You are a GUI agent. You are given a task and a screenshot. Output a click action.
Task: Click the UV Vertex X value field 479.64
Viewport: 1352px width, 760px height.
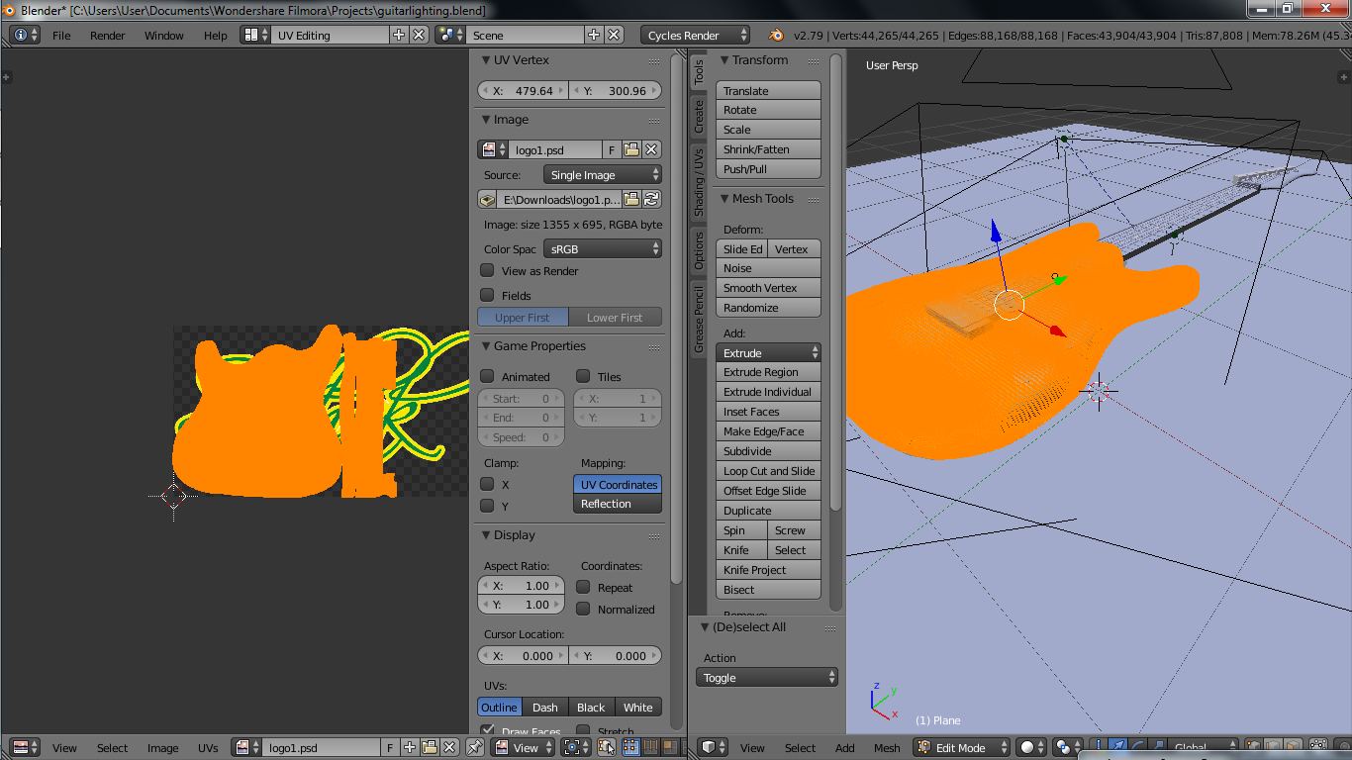tap(524, 90)
